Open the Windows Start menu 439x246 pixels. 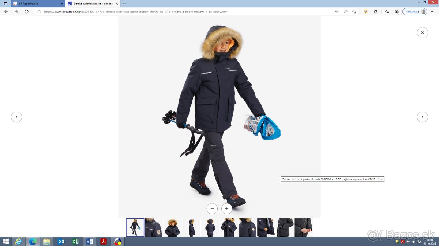click(5, 242)
